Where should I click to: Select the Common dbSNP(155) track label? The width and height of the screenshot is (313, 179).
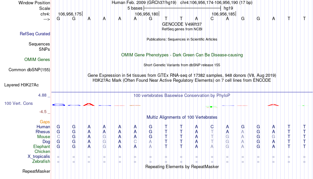coord(29,70)
